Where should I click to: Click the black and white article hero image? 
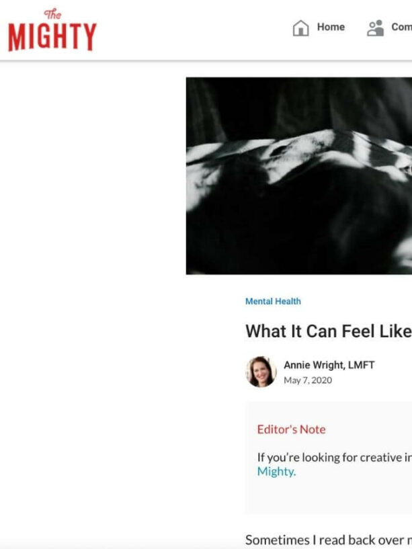[299, 176]
